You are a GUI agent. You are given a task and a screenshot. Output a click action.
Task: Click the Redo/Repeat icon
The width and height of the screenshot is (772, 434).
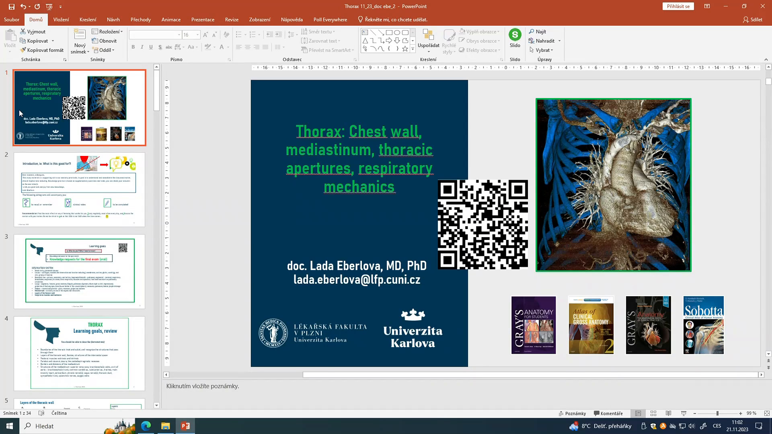[x=37, y=6]
